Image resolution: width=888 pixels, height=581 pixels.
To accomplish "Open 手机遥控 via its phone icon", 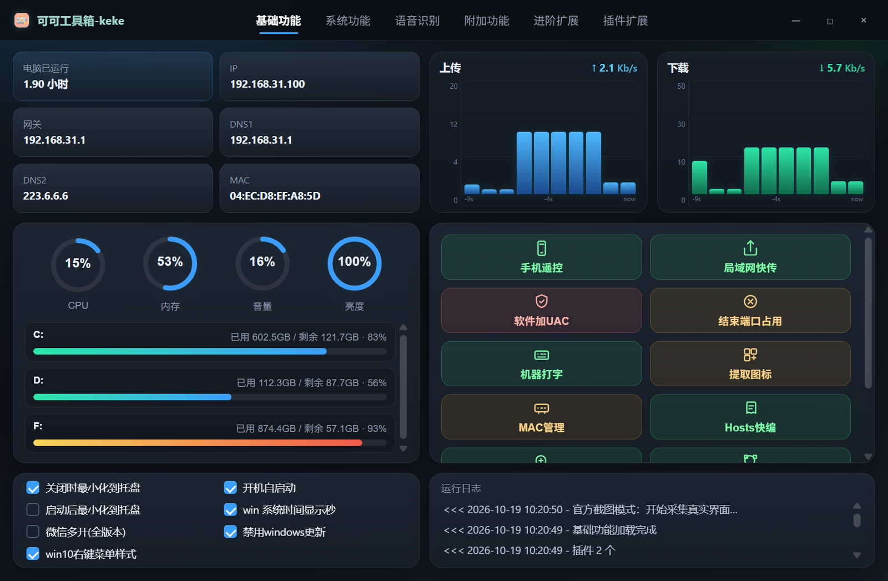I will (542, 248).
